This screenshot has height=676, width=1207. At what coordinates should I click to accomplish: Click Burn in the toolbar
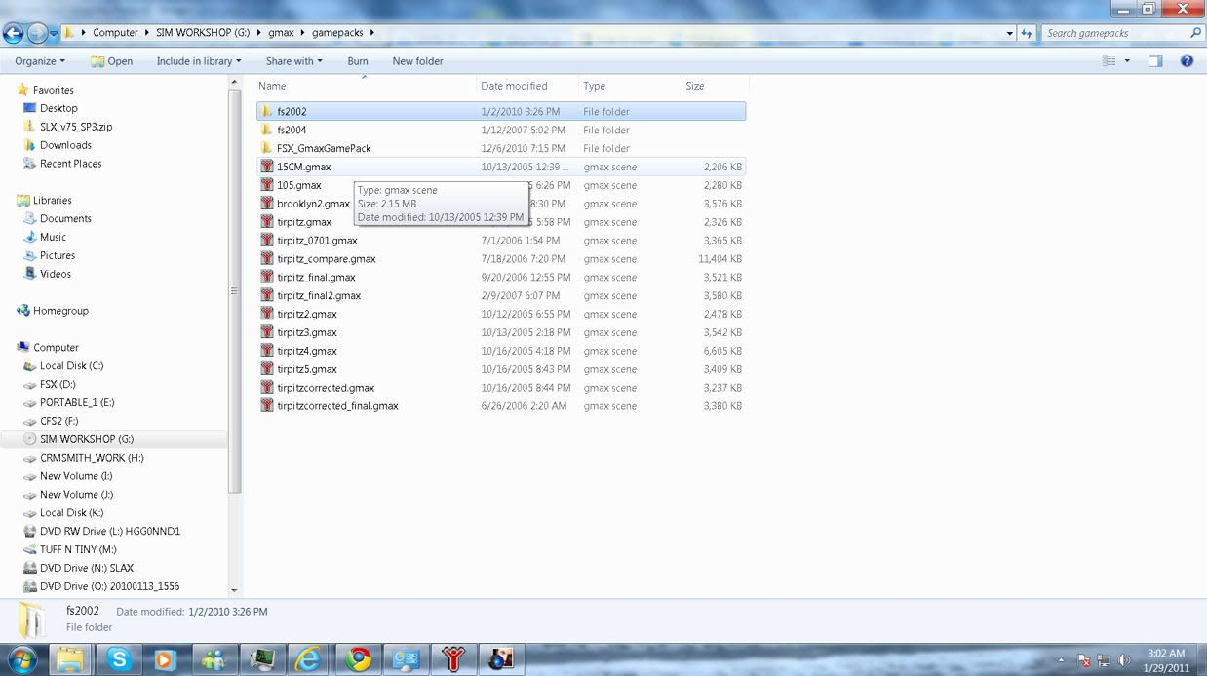point(358,60)
